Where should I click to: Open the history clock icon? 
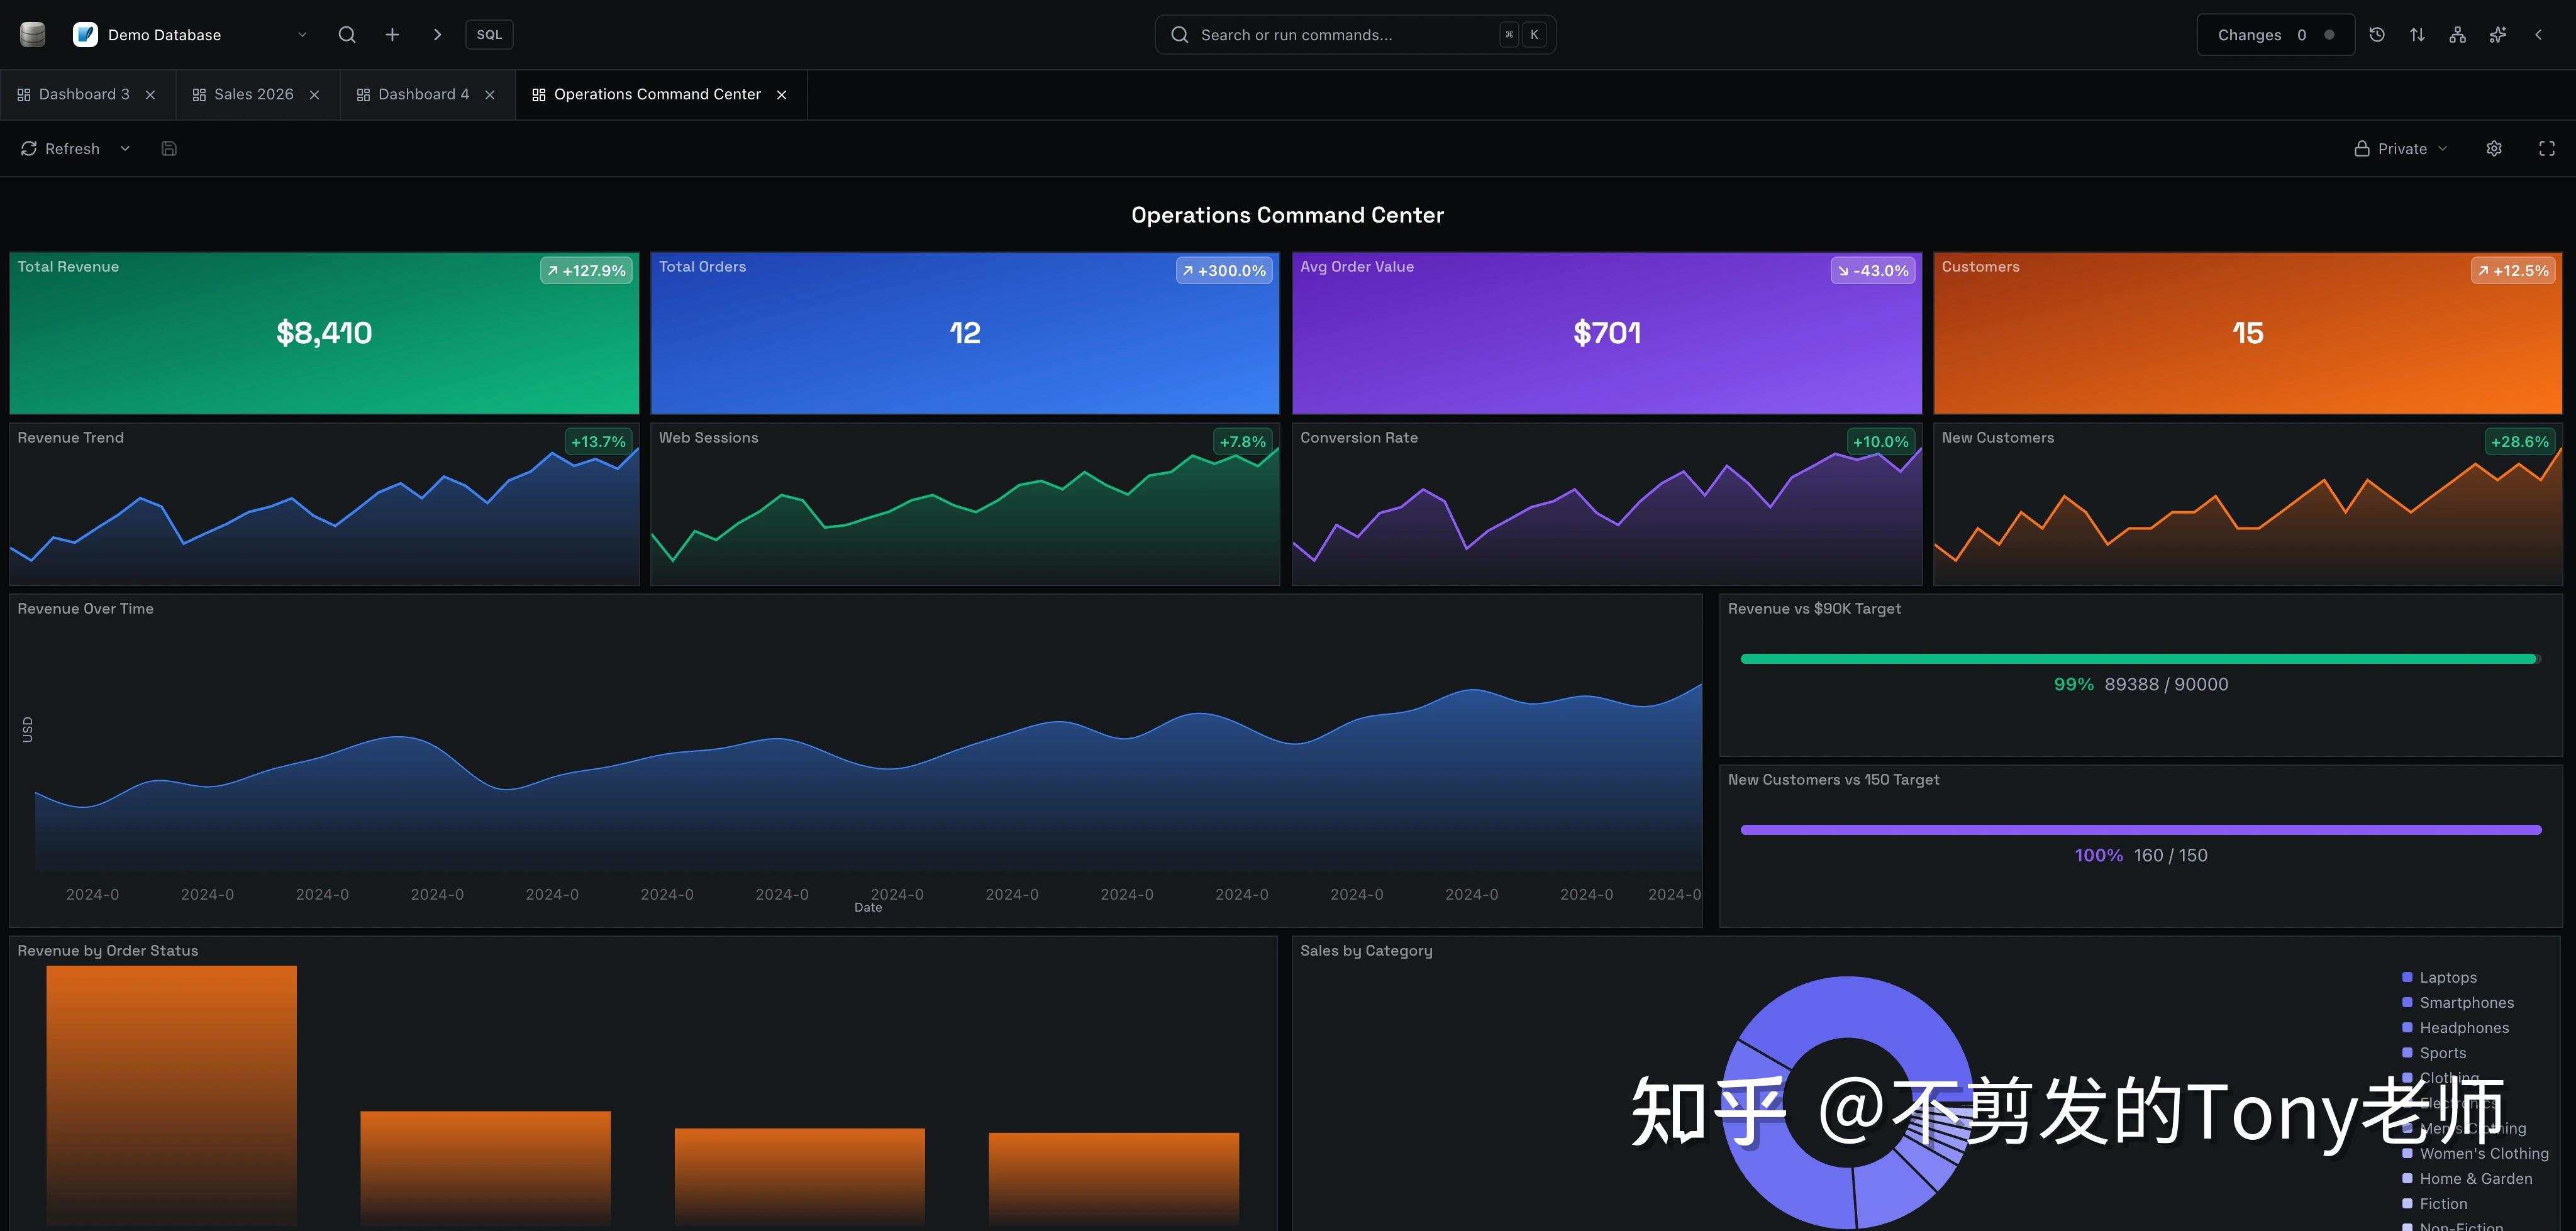pos(2377,35)
